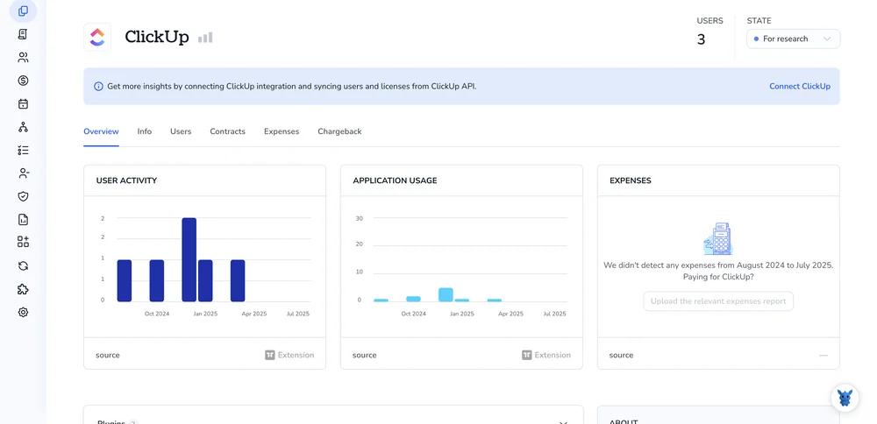
Task: Click the puzzle piece integrations icon
Action: [23, 289]
